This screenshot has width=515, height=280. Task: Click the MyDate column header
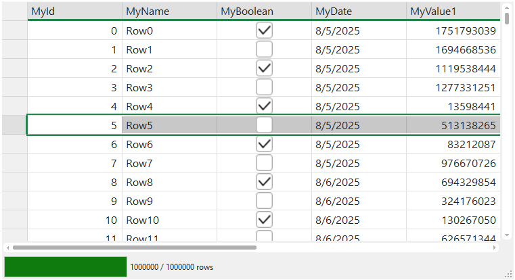click(359, 11)
